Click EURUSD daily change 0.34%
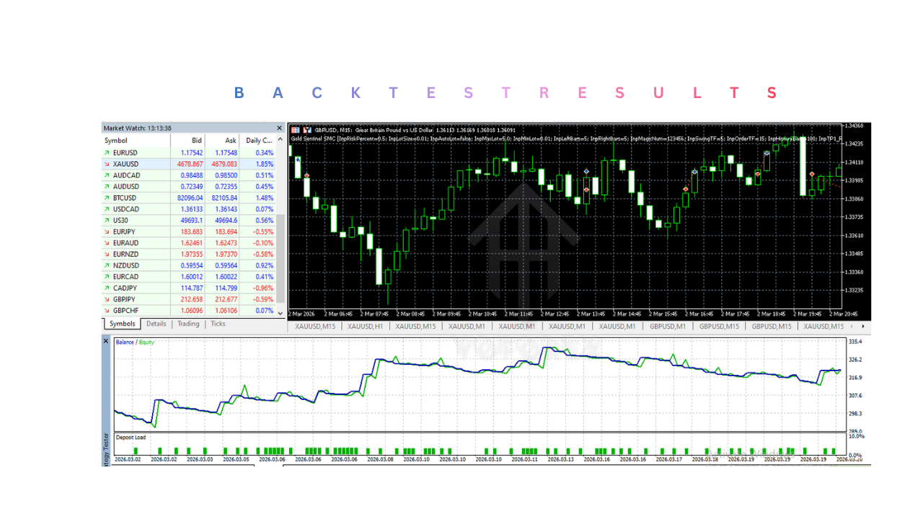 click(265, 153)
